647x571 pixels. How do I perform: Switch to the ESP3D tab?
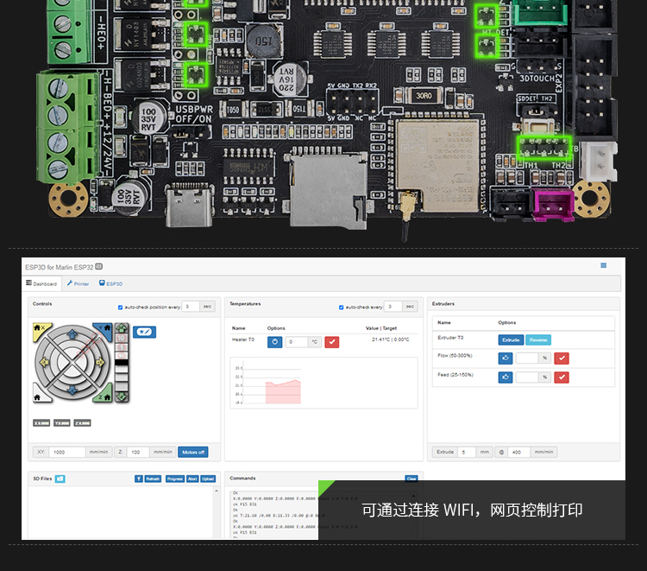click(110, 283)
